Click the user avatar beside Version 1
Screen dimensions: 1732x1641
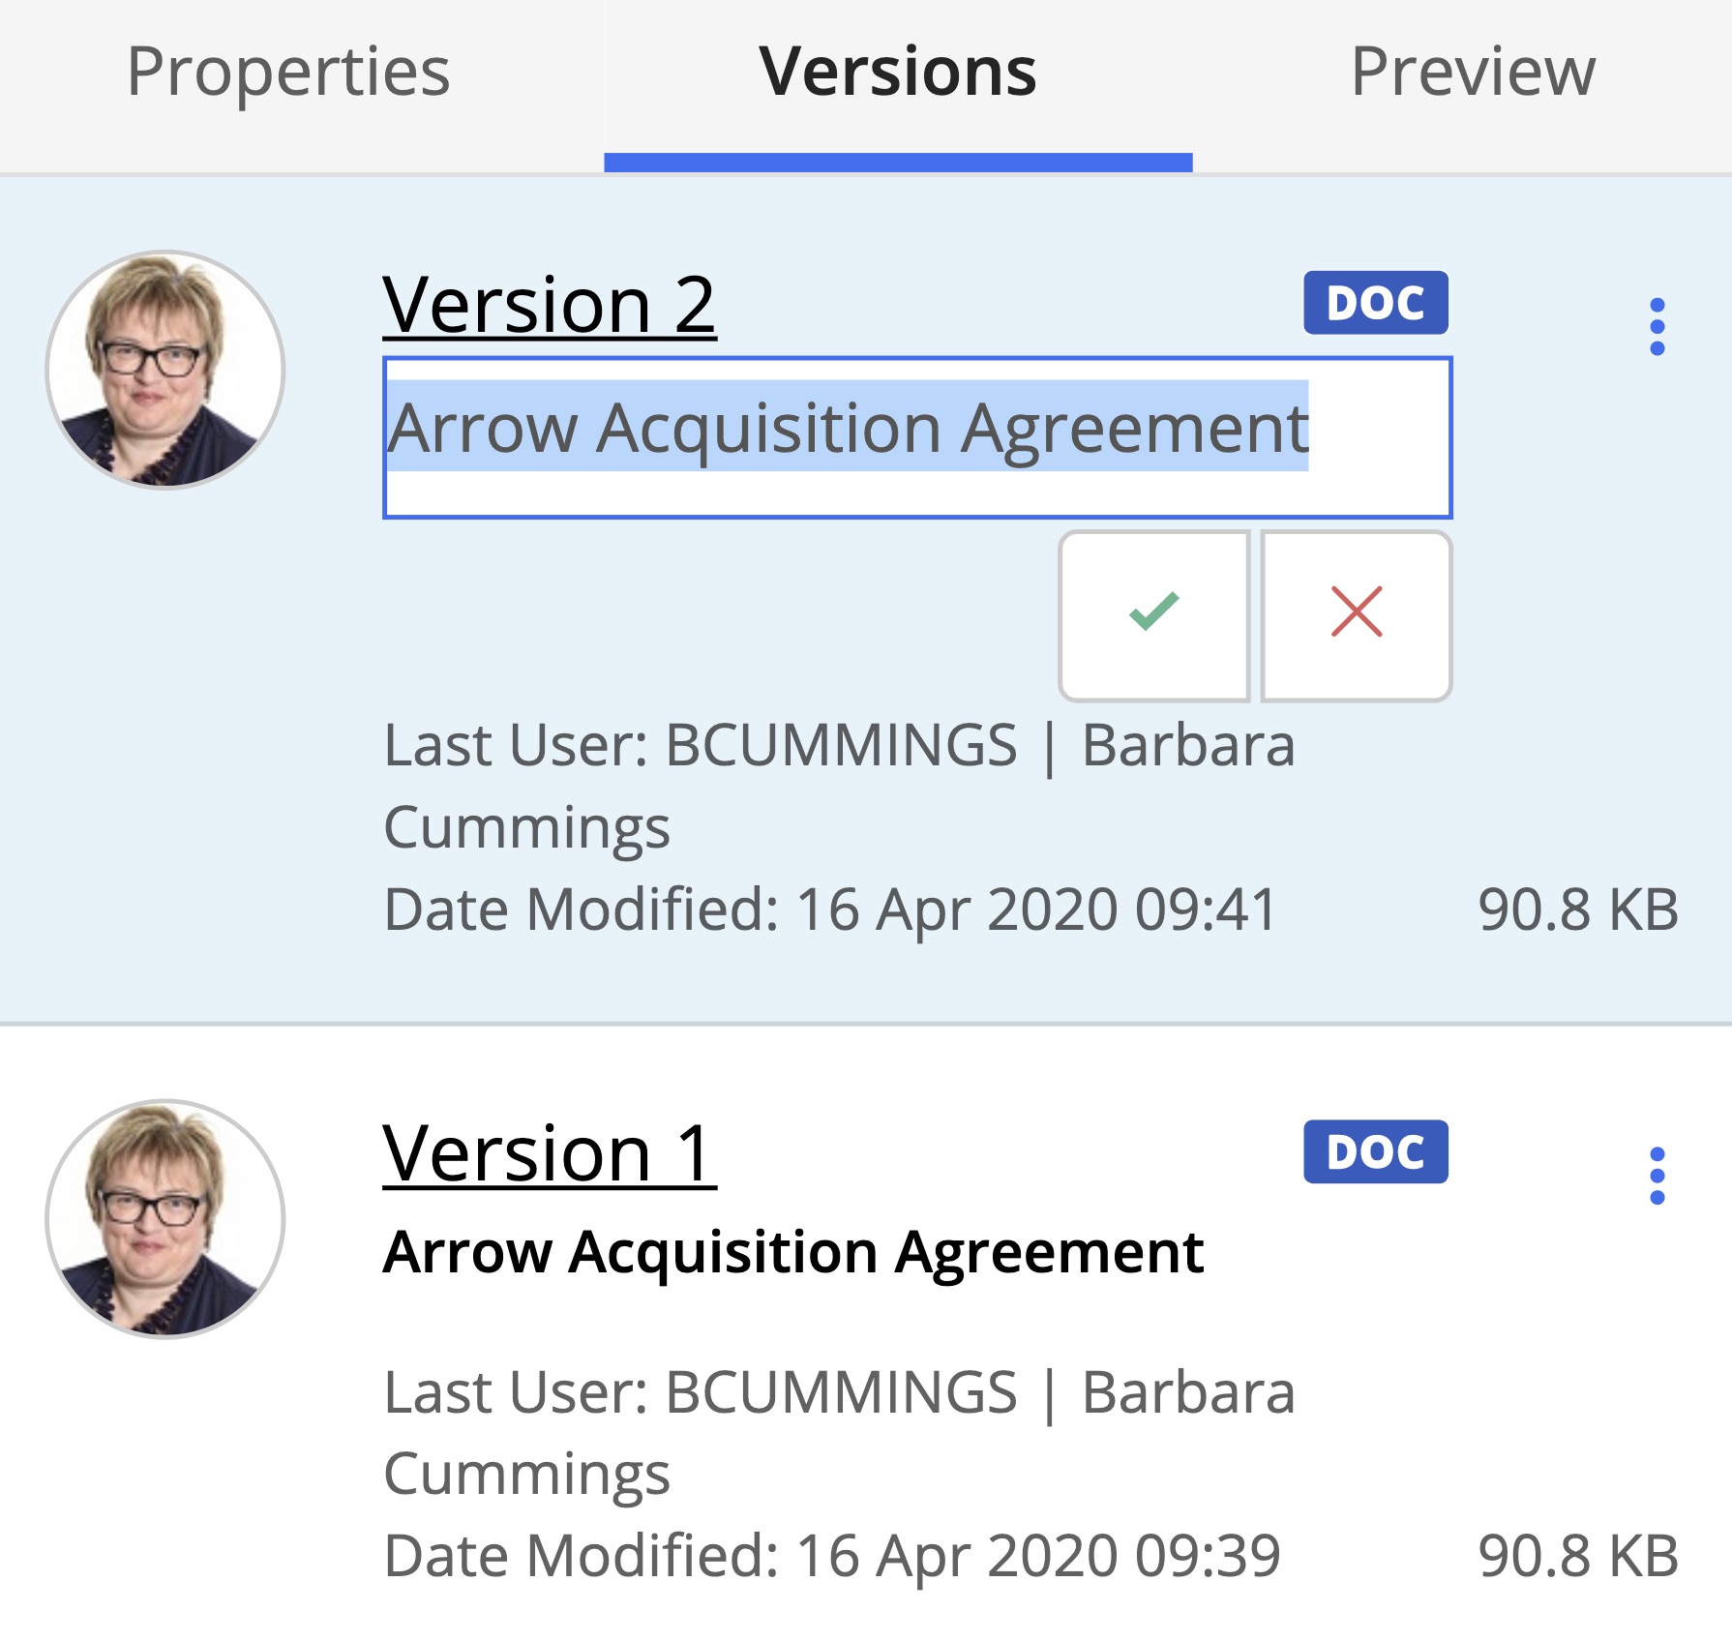pos(165,1218)
